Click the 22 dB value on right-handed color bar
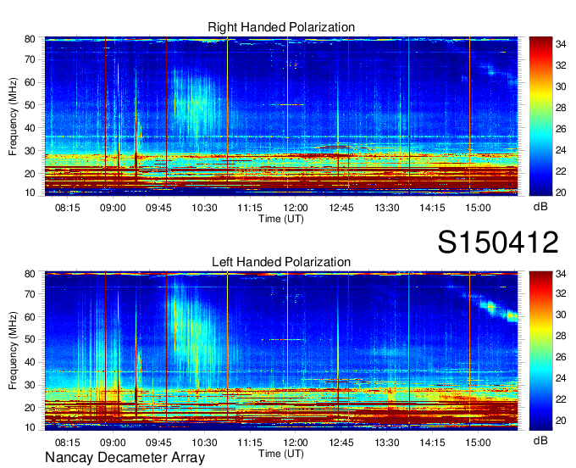This screenshot has height=468, width=576. pyautogui.click(x=561, y=171)
